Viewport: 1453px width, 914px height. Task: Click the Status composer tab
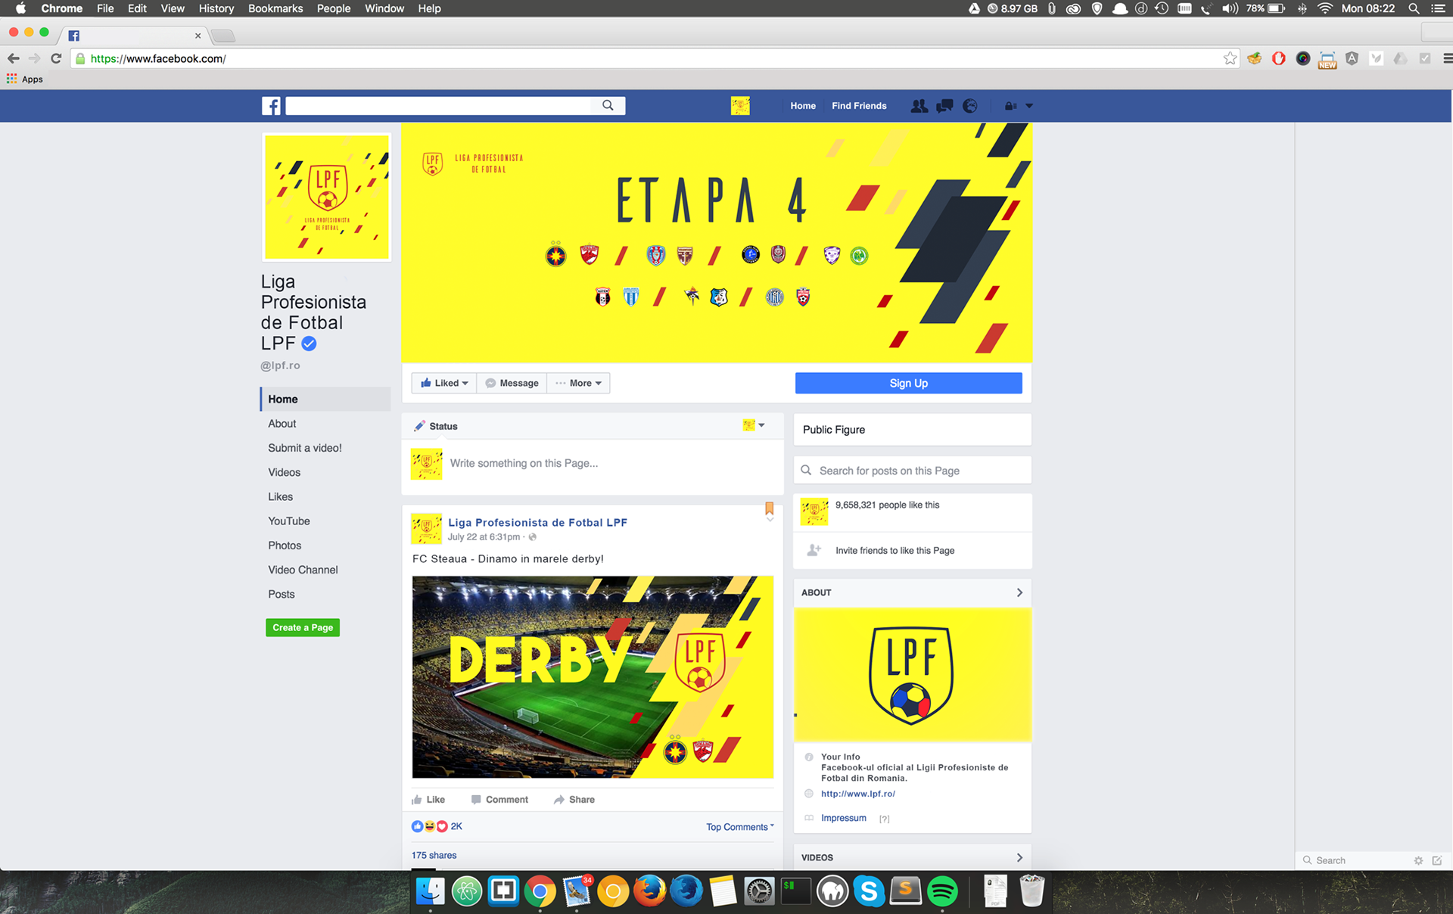tap(436, 426)
